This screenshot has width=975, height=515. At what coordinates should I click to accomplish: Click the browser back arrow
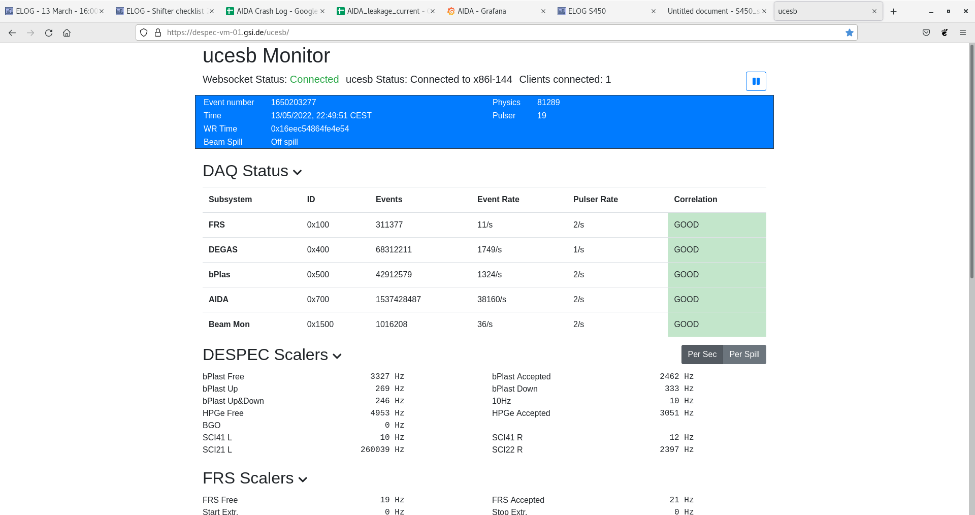point(12,33)
